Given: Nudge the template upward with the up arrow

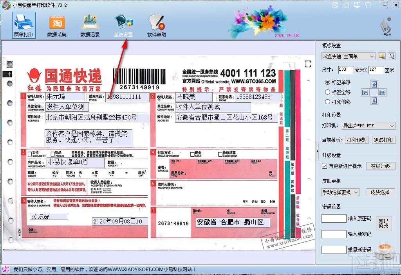Looking at the screenshot, I should click(x=374, y=84).
